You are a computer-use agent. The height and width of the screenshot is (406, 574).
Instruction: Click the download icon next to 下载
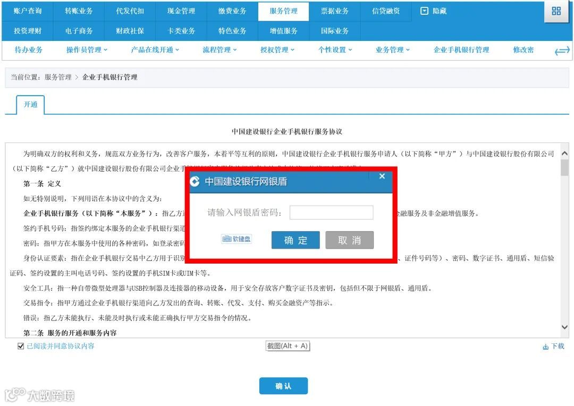[545, 346]
